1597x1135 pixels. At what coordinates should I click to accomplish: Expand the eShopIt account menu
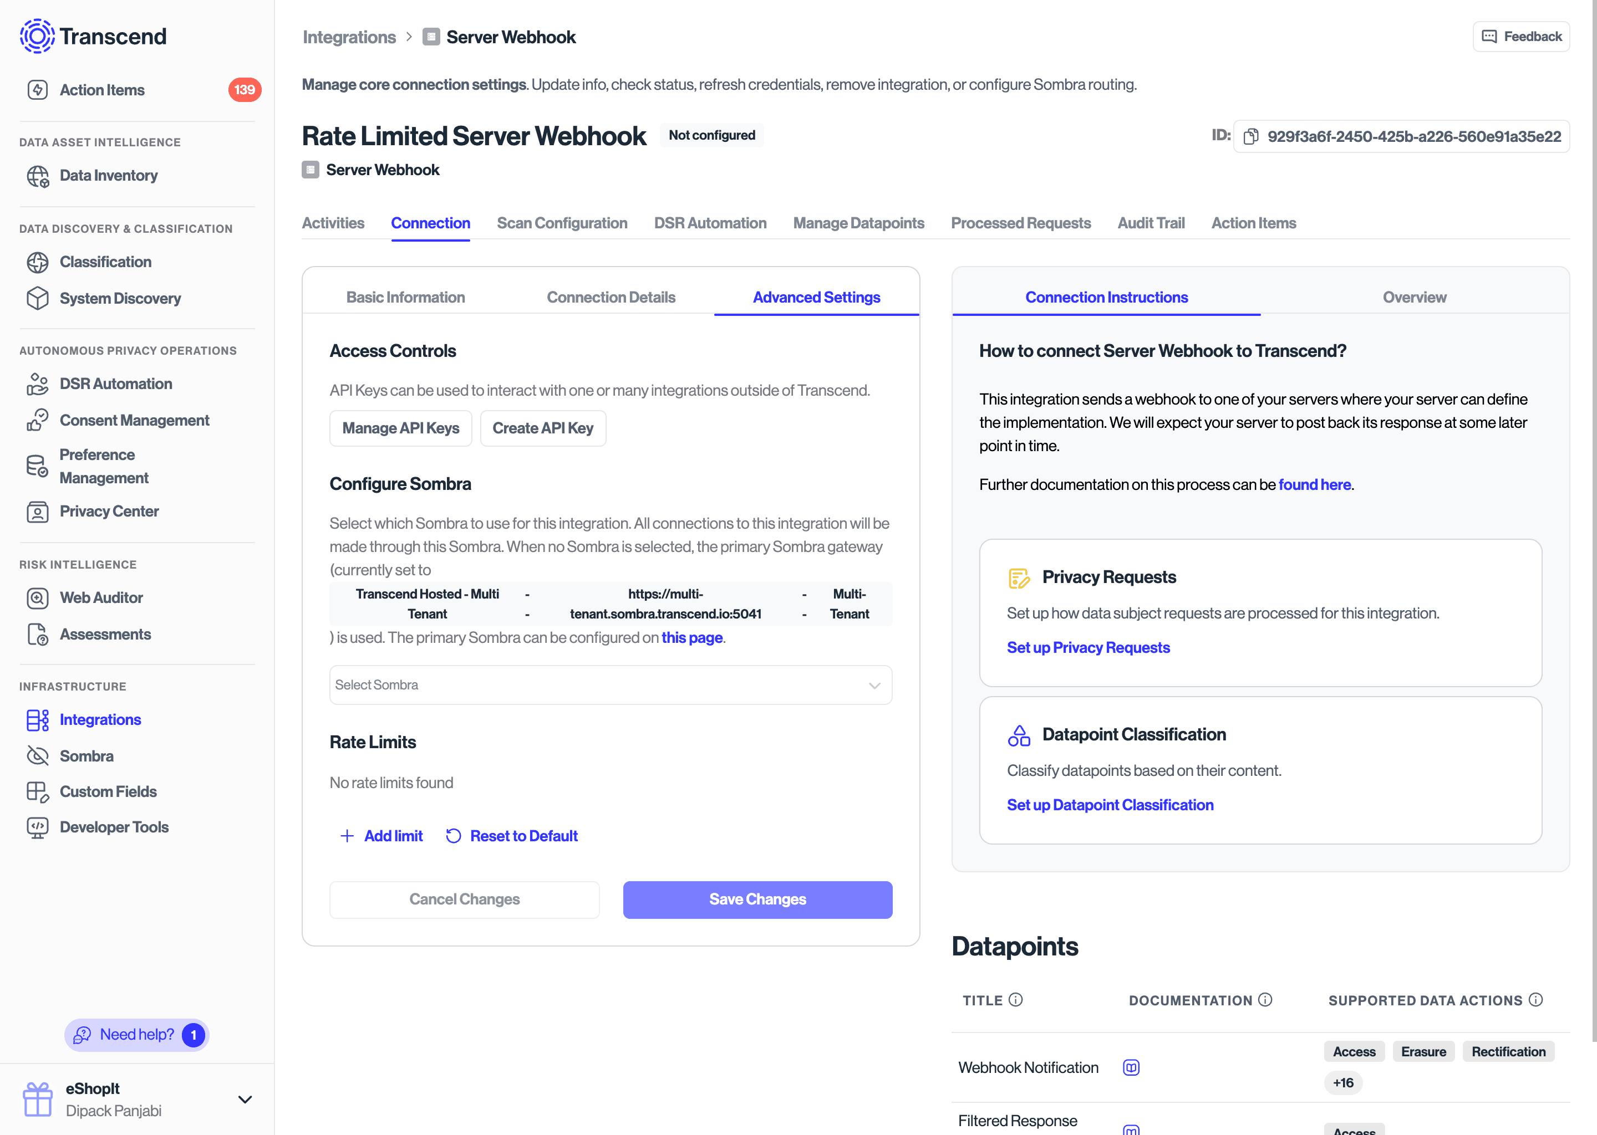(x=245, y=1100)
